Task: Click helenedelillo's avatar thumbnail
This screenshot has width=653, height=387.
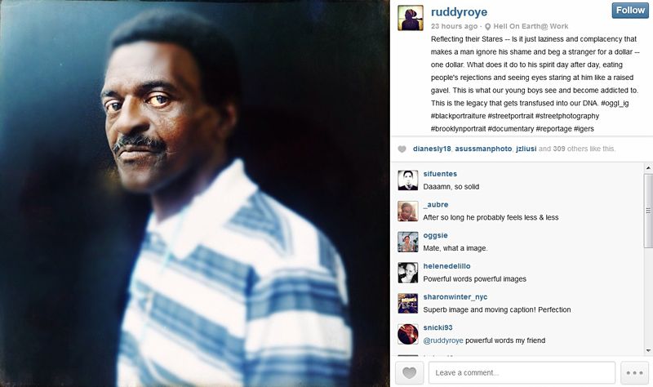Action: (407, 273)
